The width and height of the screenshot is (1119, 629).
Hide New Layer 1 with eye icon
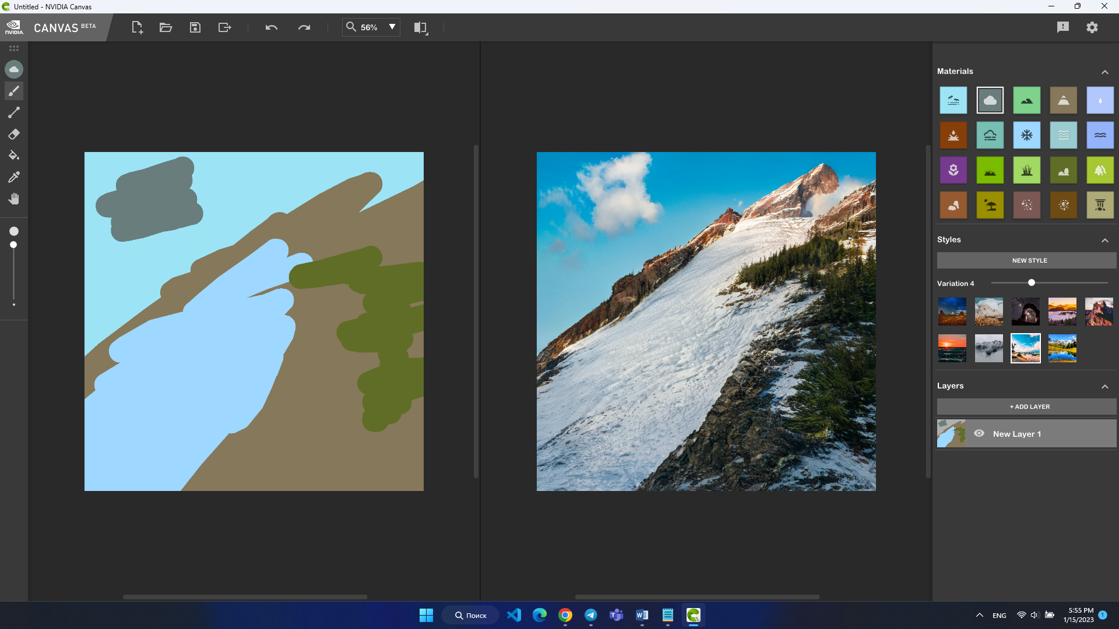pos(979,433)
